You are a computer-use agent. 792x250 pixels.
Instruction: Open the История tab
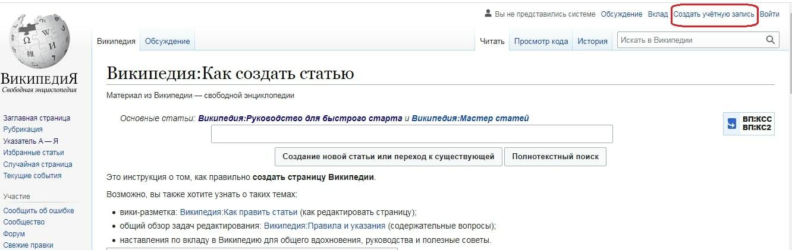(x=592, y=41)
